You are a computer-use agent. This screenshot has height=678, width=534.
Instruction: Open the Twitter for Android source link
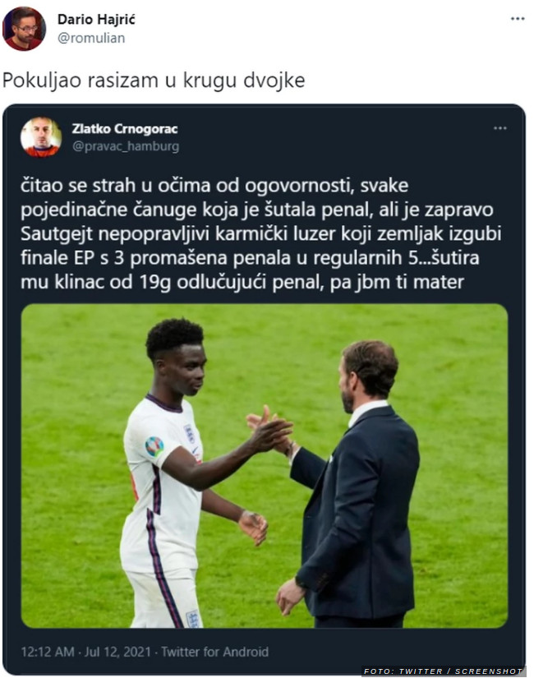pos(215,652)
